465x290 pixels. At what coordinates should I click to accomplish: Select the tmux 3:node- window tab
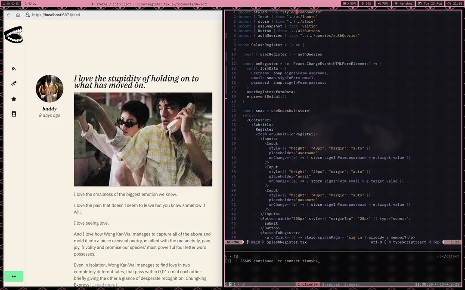coord(352,284)
